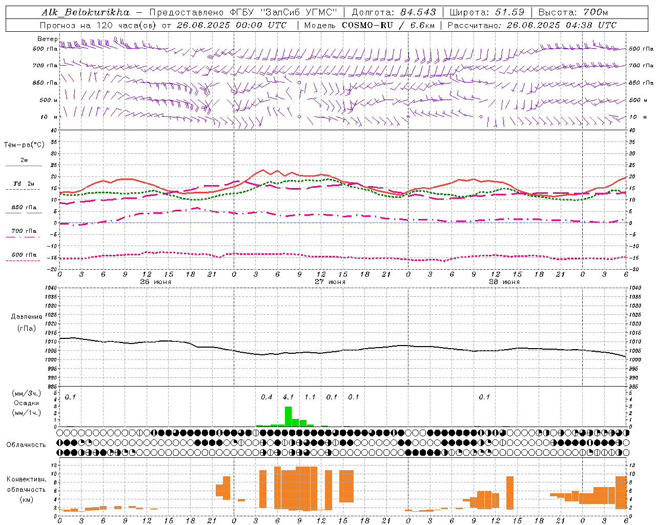Select the 'Прогноз на 120 часа(ов)' forecast text
This screenshot has height=525, width=656.
(99, 25)
